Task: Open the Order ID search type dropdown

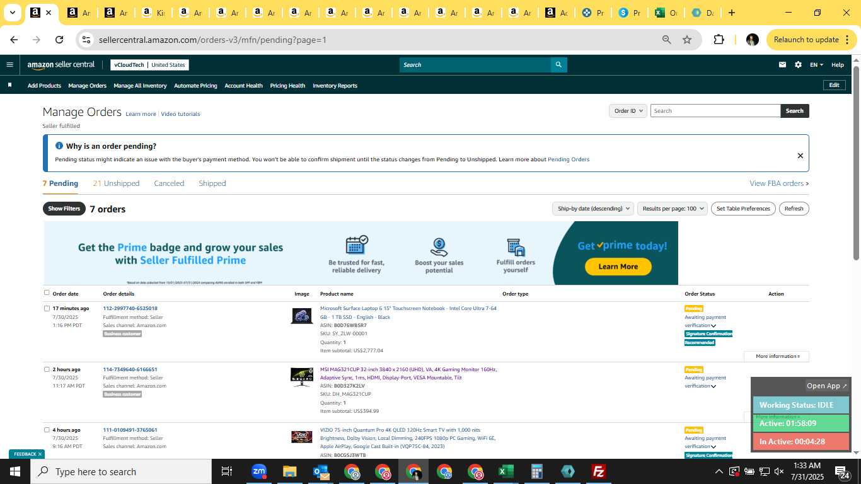Action: point(628,111)
